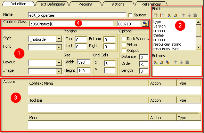Open the Layout dropdown list
Viewport: 204px width, 133px height.
point(59,63)
